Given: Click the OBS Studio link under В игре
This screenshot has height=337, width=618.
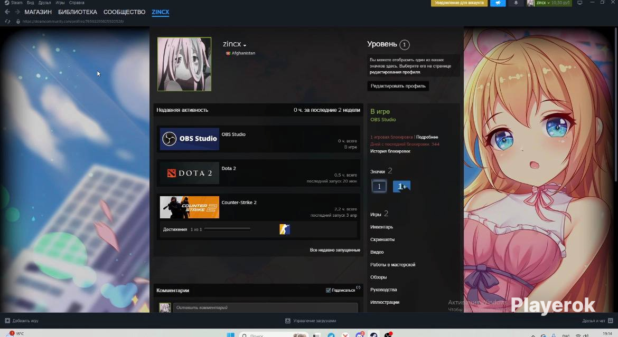Looking at the screenshot, I should (383, 119).
